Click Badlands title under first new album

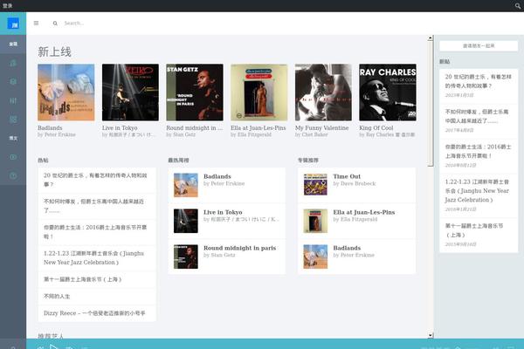50,128
